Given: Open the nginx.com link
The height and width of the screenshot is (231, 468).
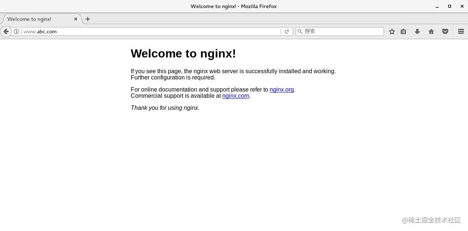Looking at the screenshot, I should 236,96.
